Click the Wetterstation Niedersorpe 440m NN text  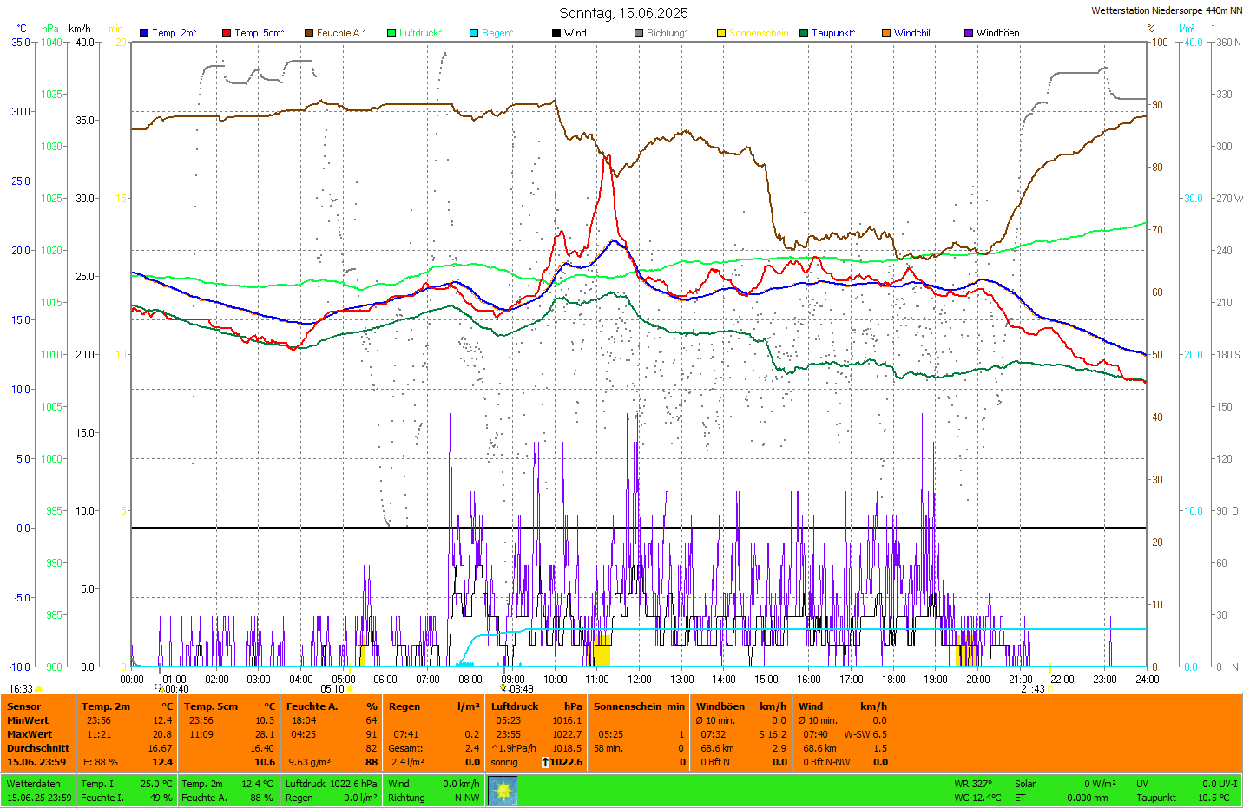(1166, 10)
